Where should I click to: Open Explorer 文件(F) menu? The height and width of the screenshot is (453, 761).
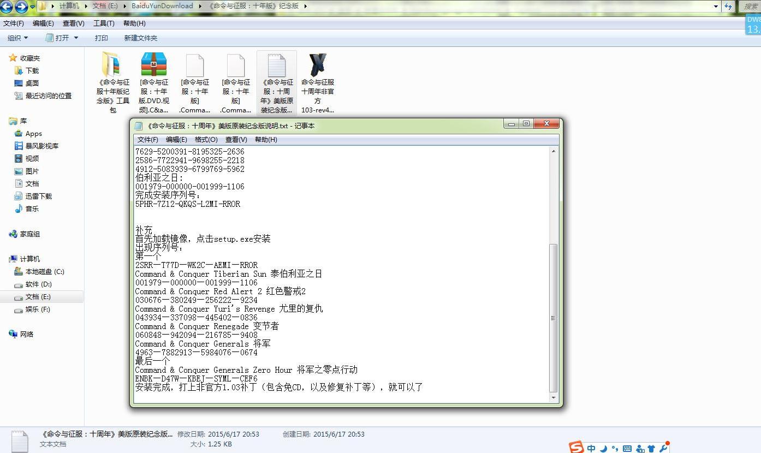[14, 23]
